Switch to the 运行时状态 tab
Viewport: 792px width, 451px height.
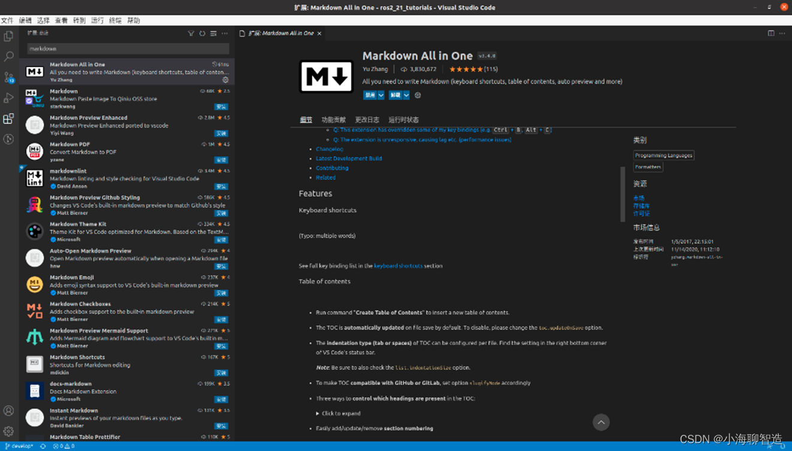click(403, 120)
